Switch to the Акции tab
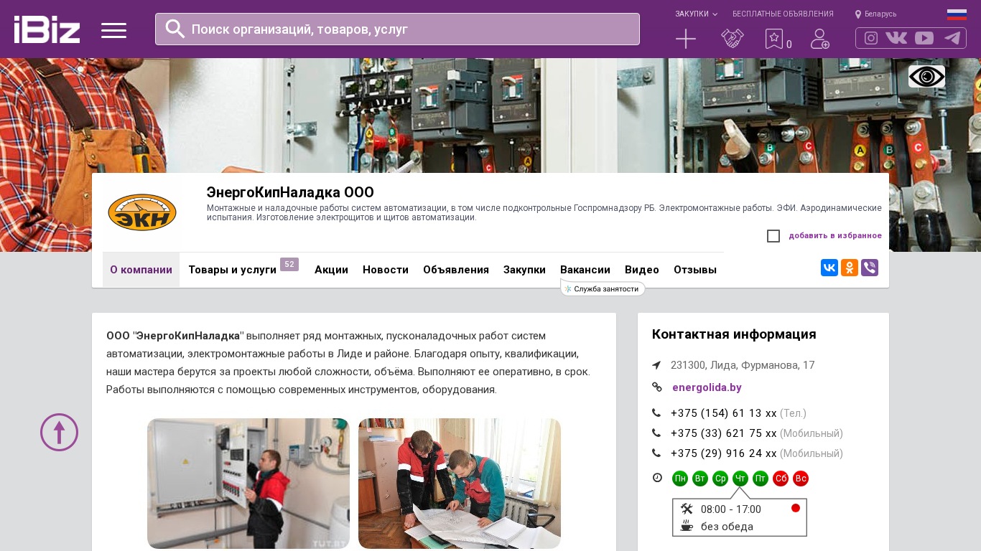The width and height of the screenshot is (981, 551). pyautogui.click(x=331, y=270)
